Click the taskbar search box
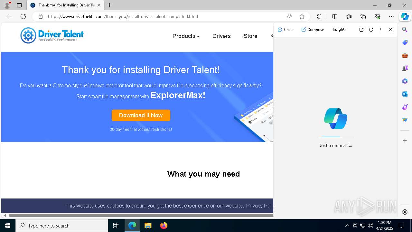 click(62, 226)
